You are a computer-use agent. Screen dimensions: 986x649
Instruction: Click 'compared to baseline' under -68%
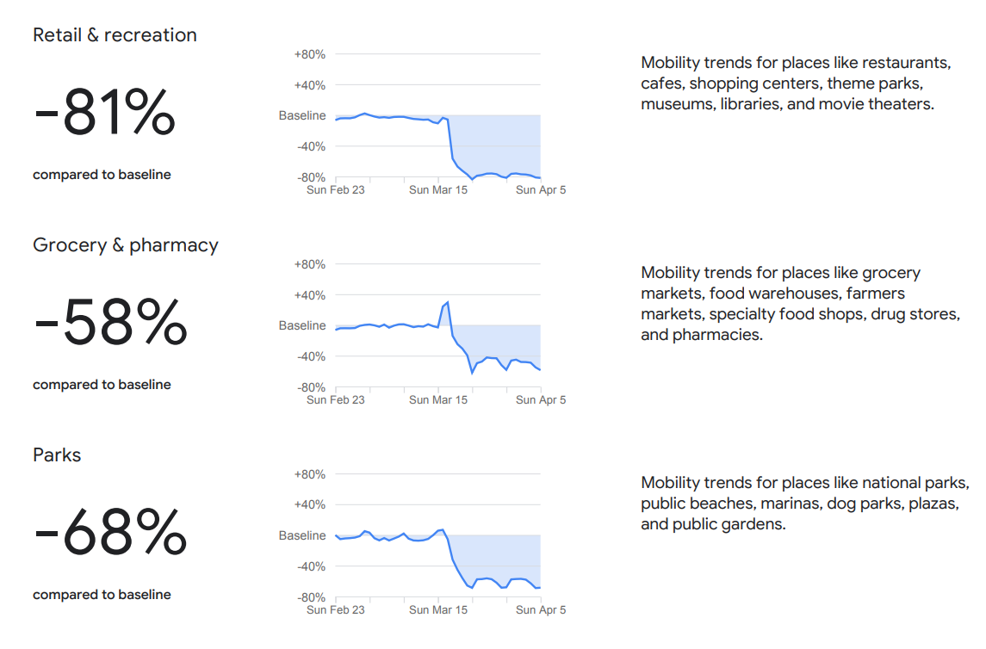click(x=102, y=595)
